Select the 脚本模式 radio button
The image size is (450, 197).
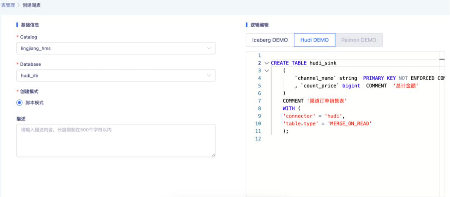19,103
